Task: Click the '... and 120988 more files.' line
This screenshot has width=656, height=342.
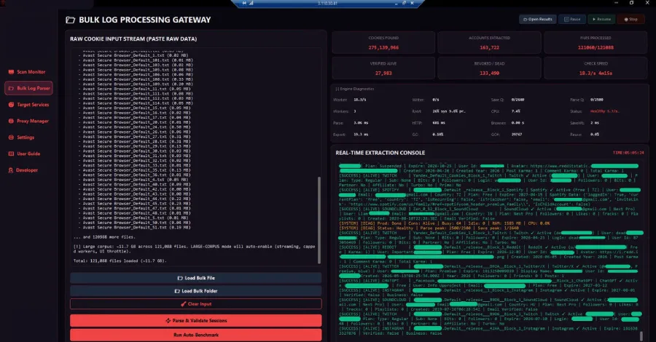Action: click(x=104, y=237)
